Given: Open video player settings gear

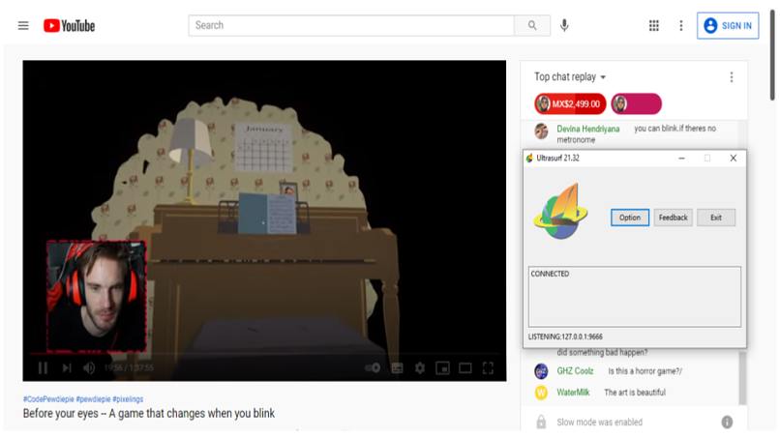Looking at the screenshot, I should coord(420,367).
